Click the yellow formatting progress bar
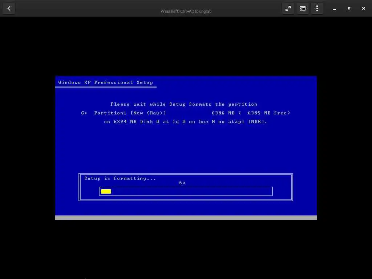Viewport: 372px width, 279px height. (x=106, y=191)
